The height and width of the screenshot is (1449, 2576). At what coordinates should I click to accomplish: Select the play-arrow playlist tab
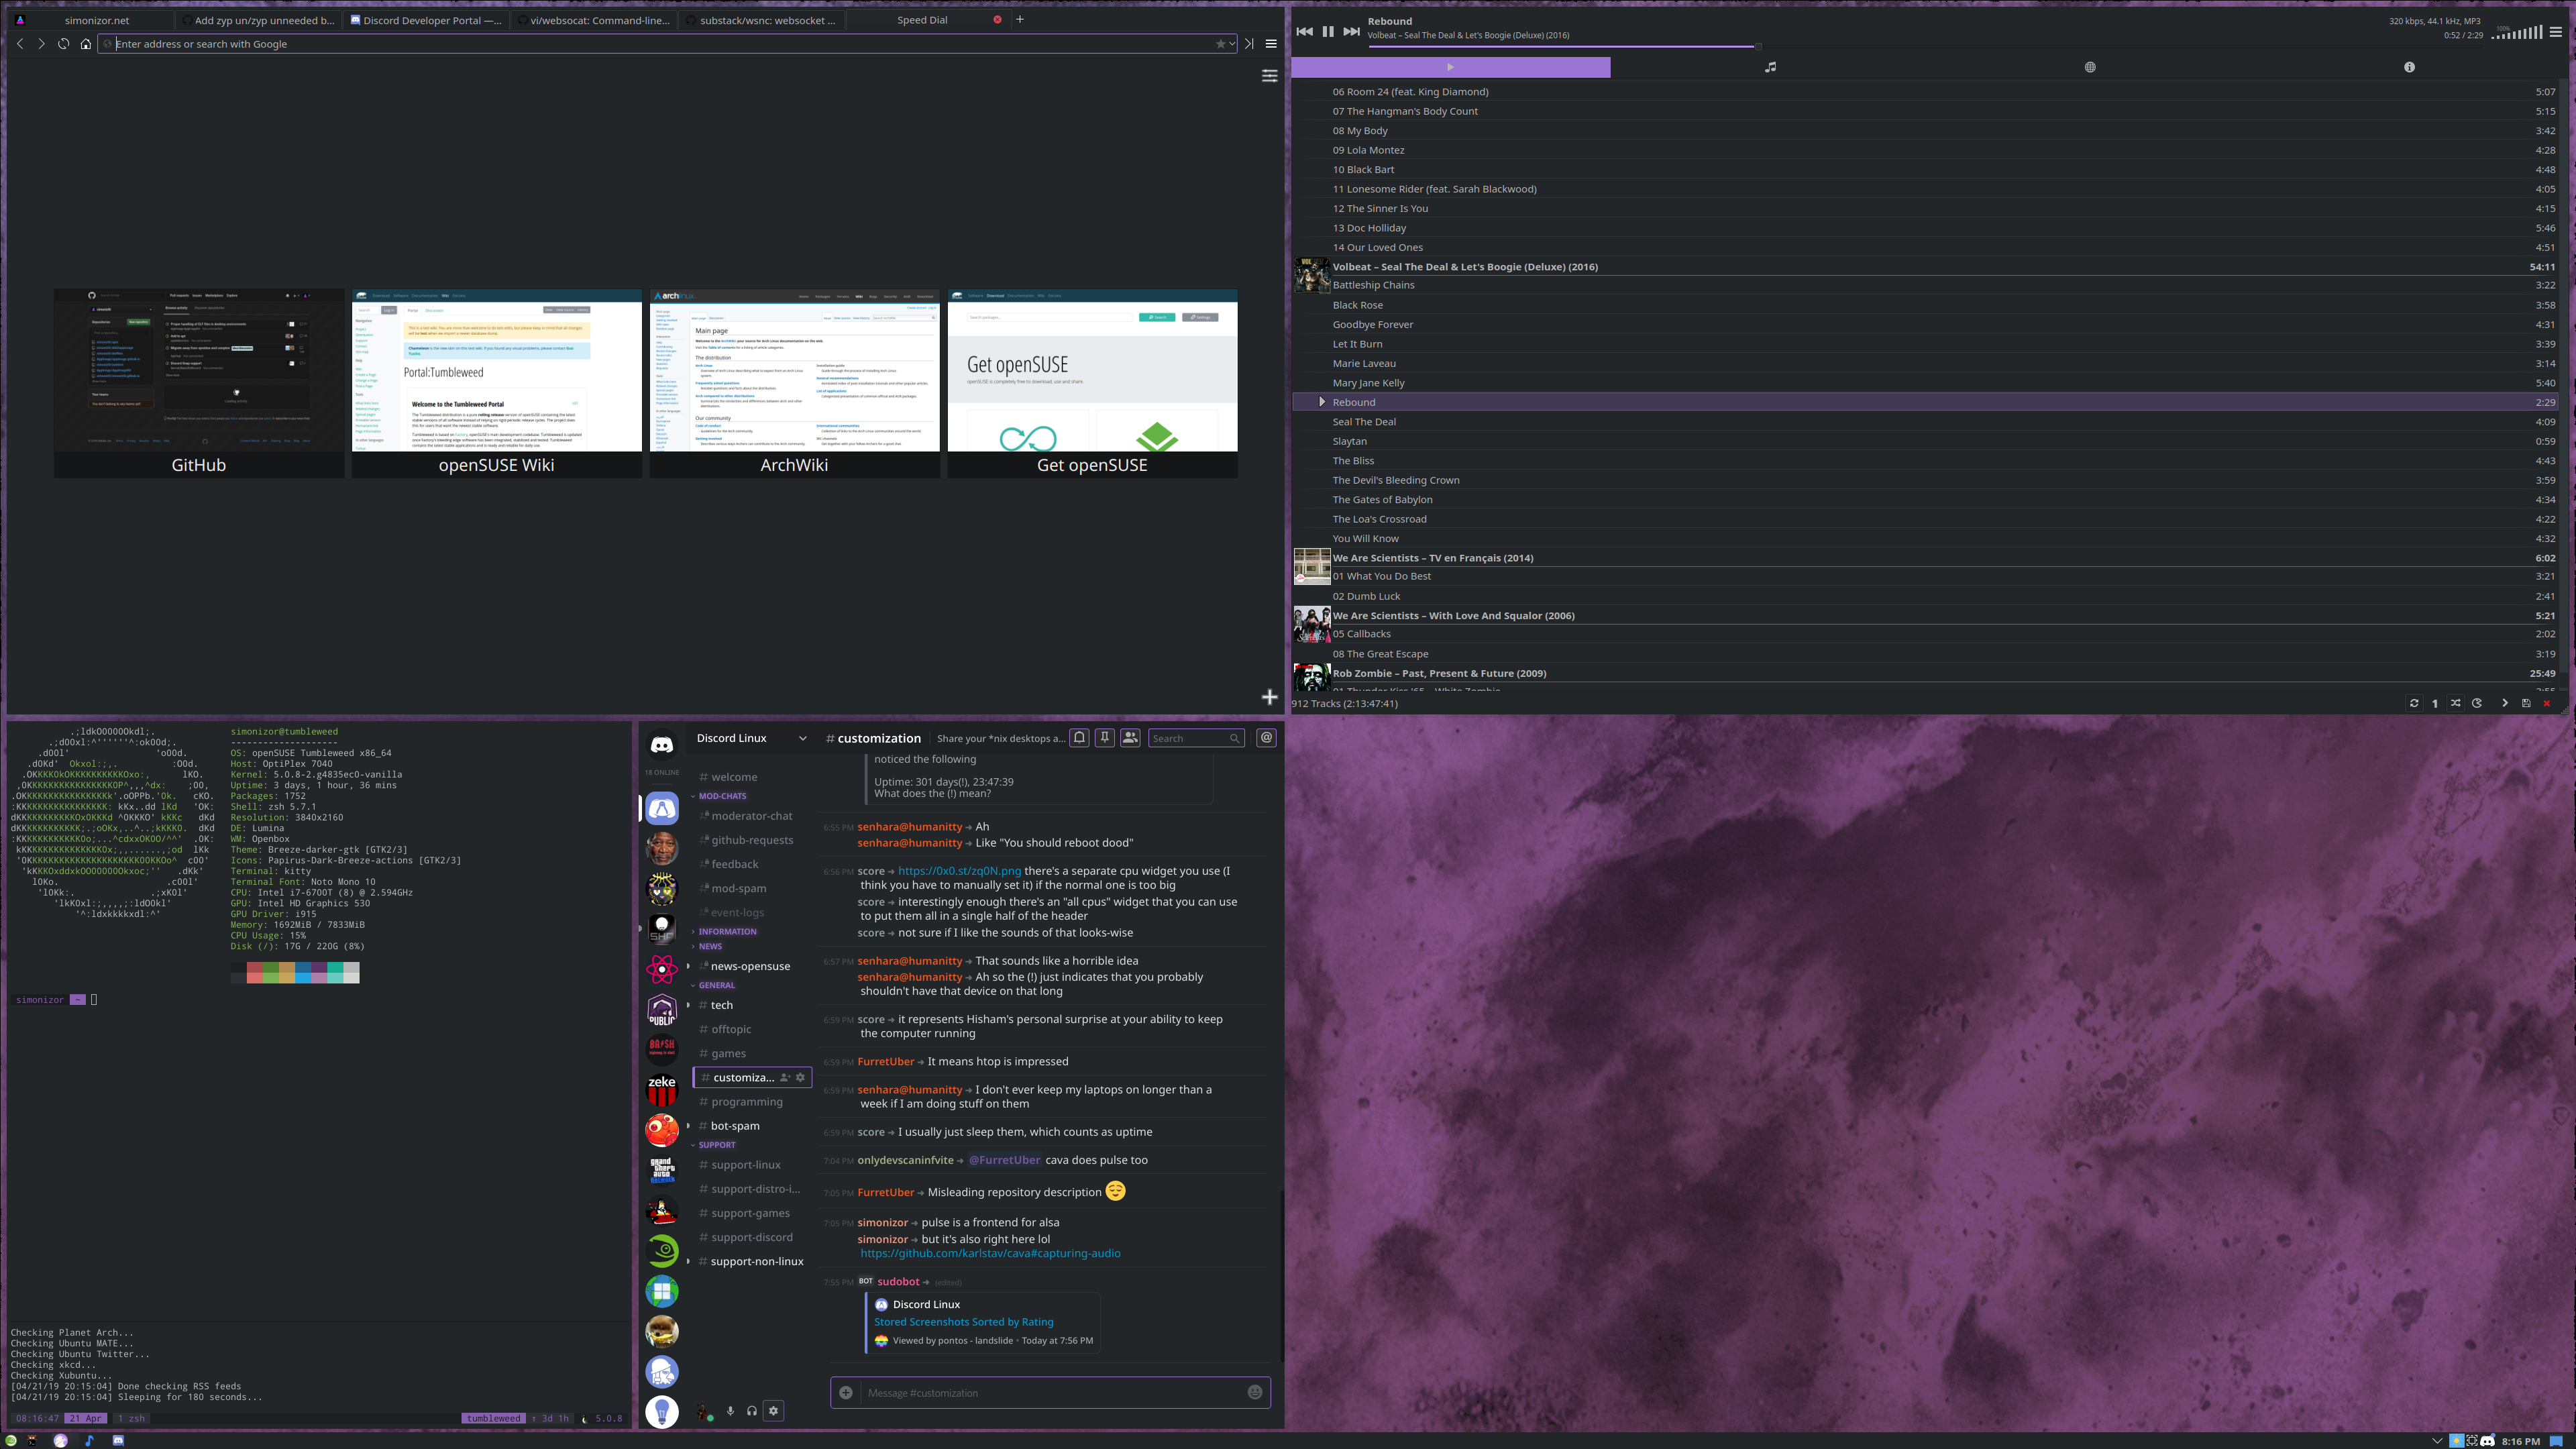(x=1451, y=67)
